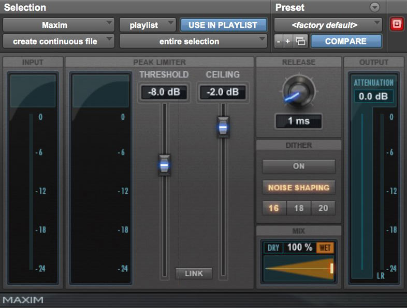Screen dimensions: 407x308
Task: Click the Selection header label
Action: click(25, 8)
